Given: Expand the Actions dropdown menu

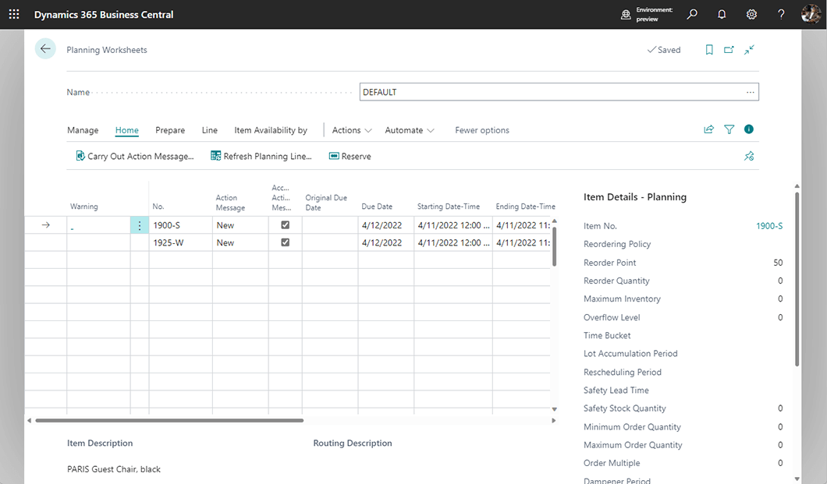Looking at the screenshot, I should click(352, 130).
